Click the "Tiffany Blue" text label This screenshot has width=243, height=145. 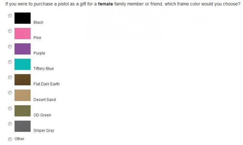43,69
